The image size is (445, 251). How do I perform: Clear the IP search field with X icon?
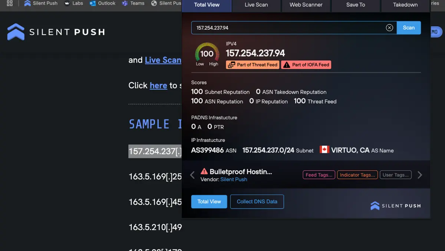[389, 28]
